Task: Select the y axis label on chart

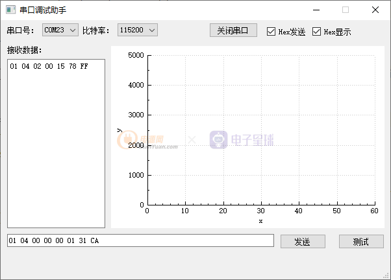Action: [x=119, y=130]
